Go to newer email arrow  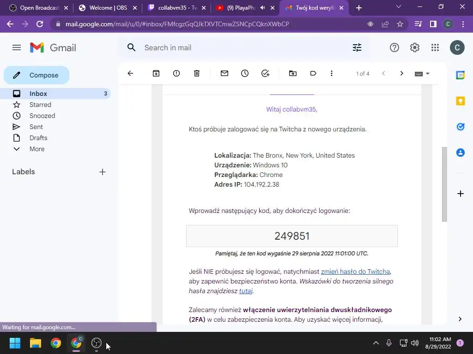[383, 73]
